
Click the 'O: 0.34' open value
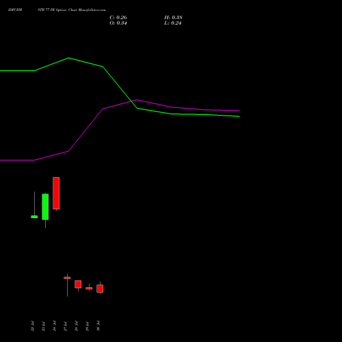point(118,23)
